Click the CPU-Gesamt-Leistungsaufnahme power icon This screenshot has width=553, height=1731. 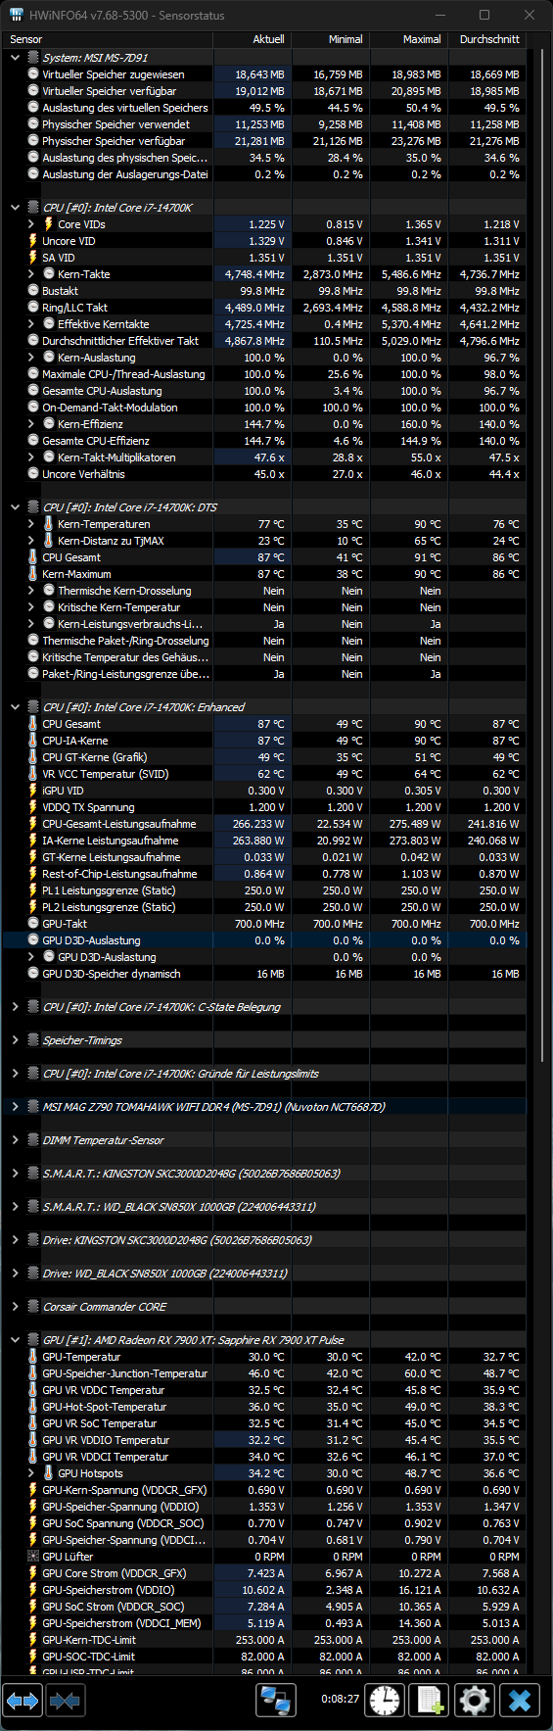[33, 824]
